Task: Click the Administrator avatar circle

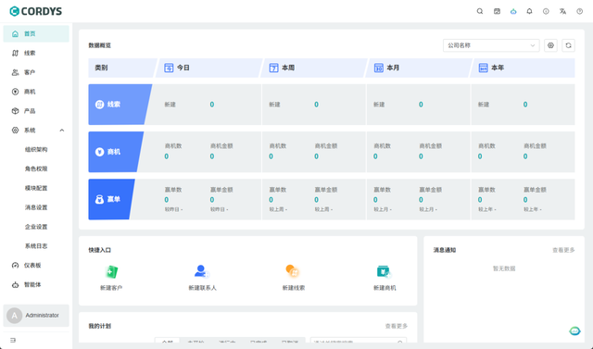Action: [x=15, y=316]
